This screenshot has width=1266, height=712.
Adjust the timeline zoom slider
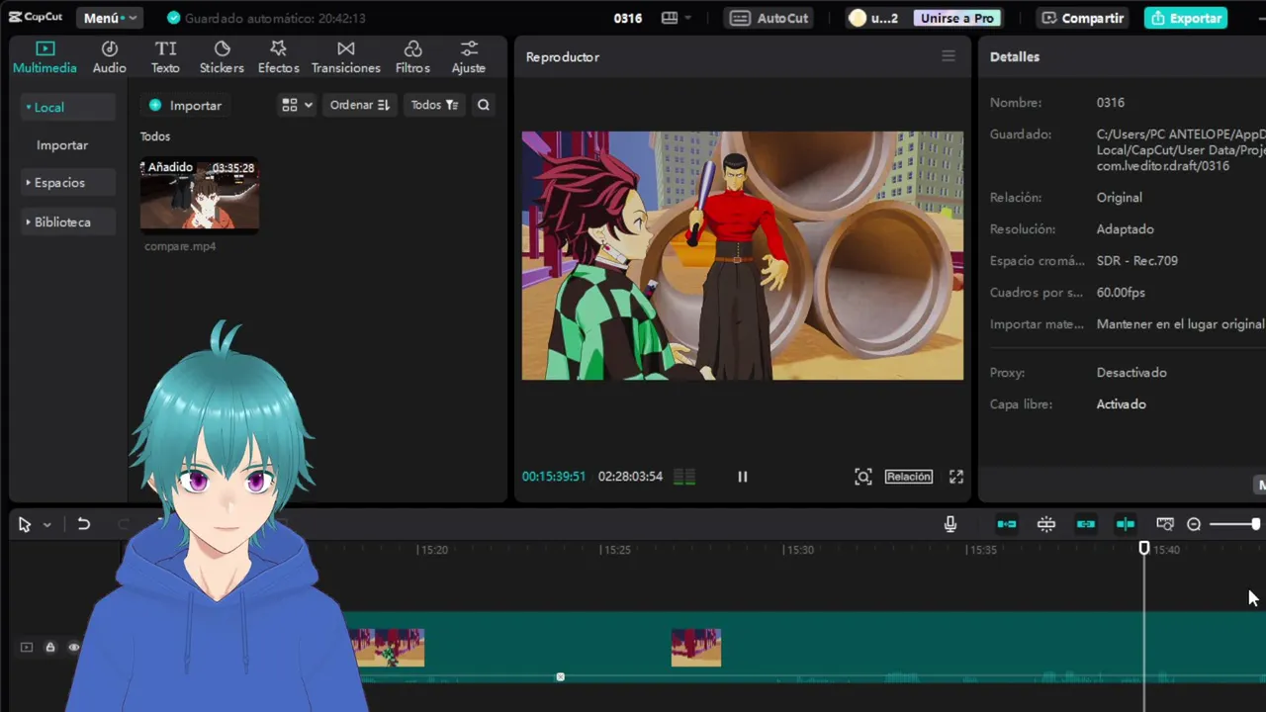tap(1234, 524)
